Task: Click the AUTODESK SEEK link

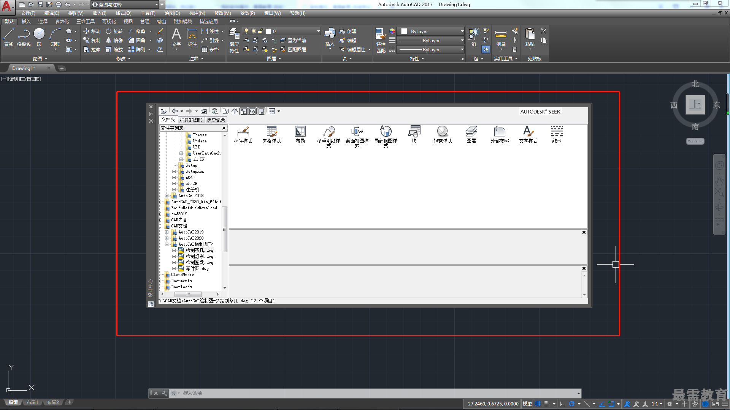Action: pyautogui.click(x=540, y=112)
